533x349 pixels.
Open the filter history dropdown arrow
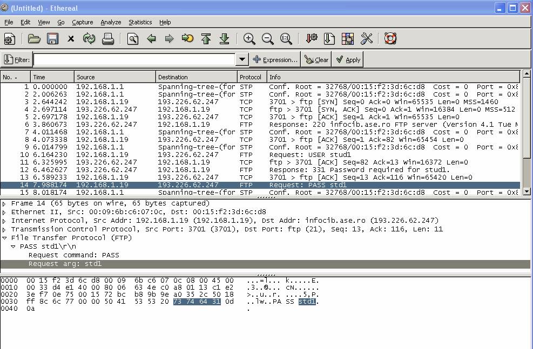tap(242, 60)
